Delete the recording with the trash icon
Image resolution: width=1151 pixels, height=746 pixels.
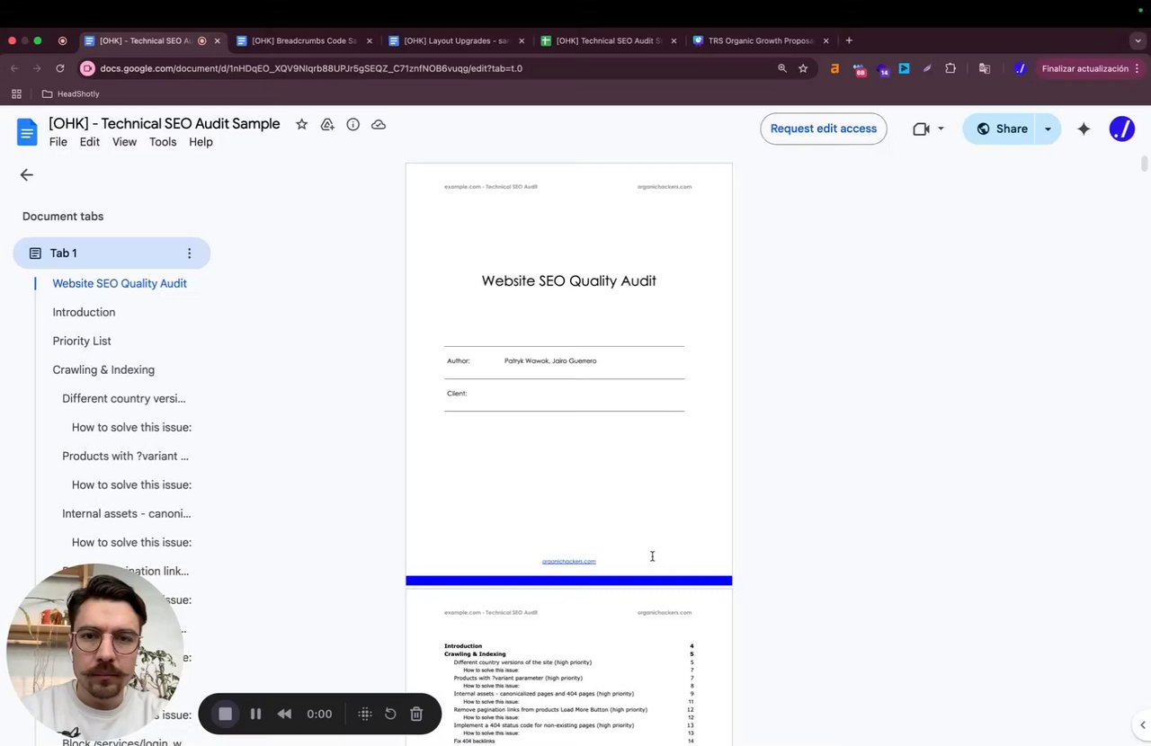(x=416, y=714)
